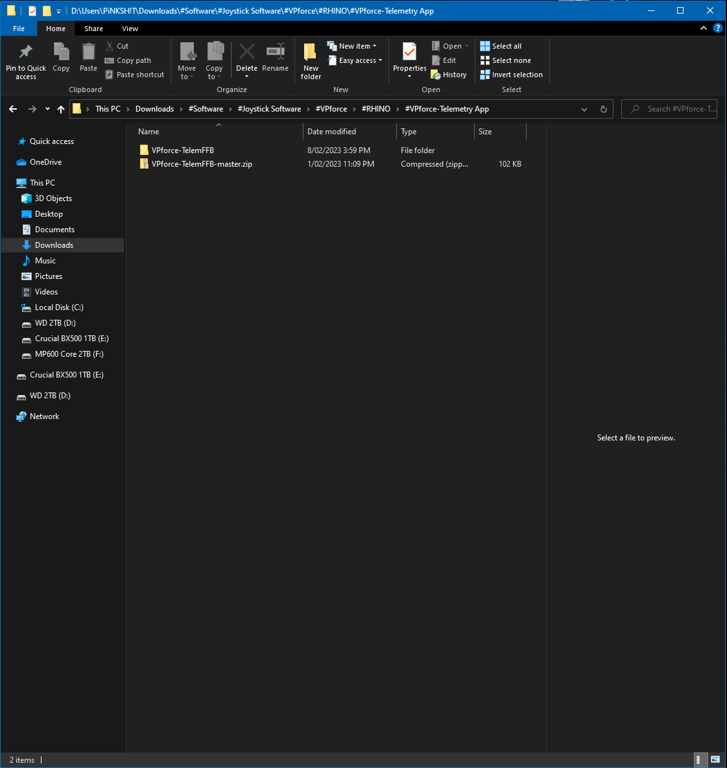This screenshot has height=768, width=727.
Task: Click #VPforce breadcrumb segment
Action: (331, 109)
